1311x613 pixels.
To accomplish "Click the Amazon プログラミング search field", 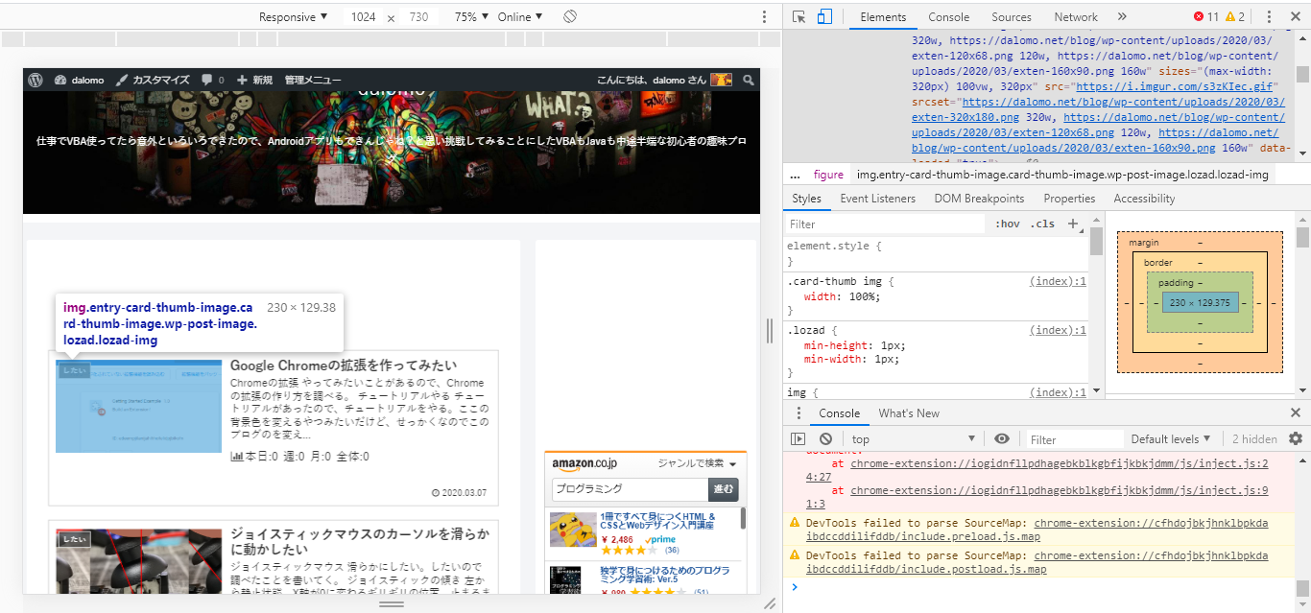I will 630,489.
